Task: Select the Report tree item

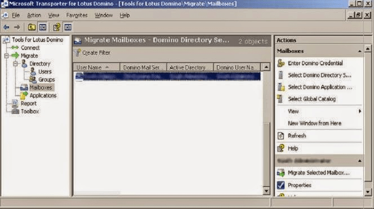Action: pos(28,103)
